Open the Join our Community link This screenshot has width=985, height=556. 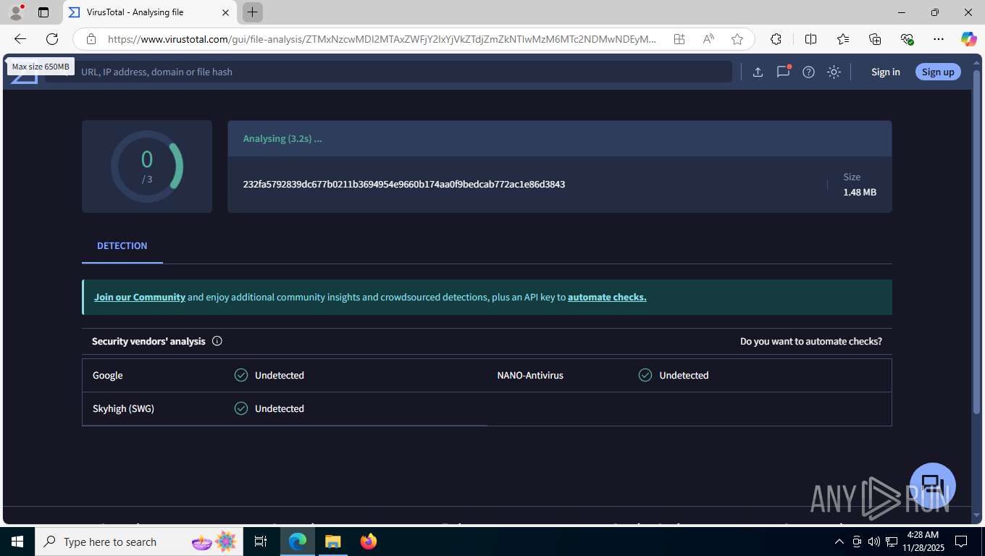(x=140, y=297)
